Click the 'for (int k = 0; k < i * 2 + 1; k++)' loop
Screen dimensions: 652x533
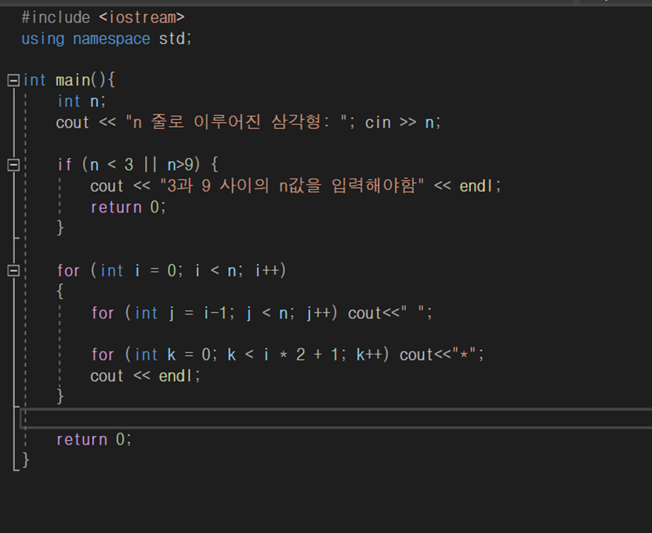coord(241,355)
